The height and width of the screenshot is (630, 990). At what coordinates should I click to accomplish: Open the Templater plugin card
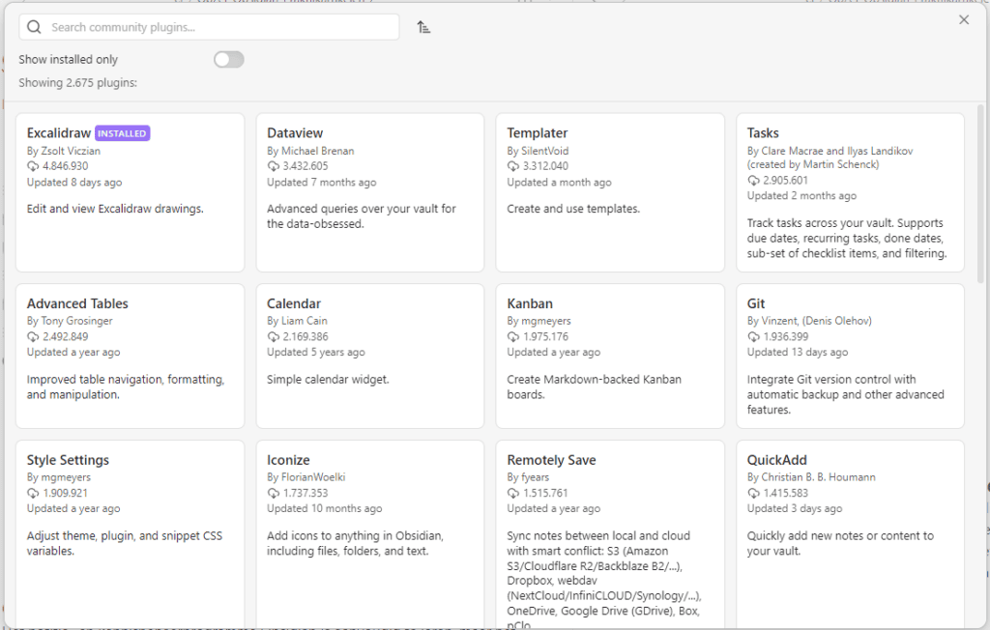pyautogui.click(x=610, y=192)
